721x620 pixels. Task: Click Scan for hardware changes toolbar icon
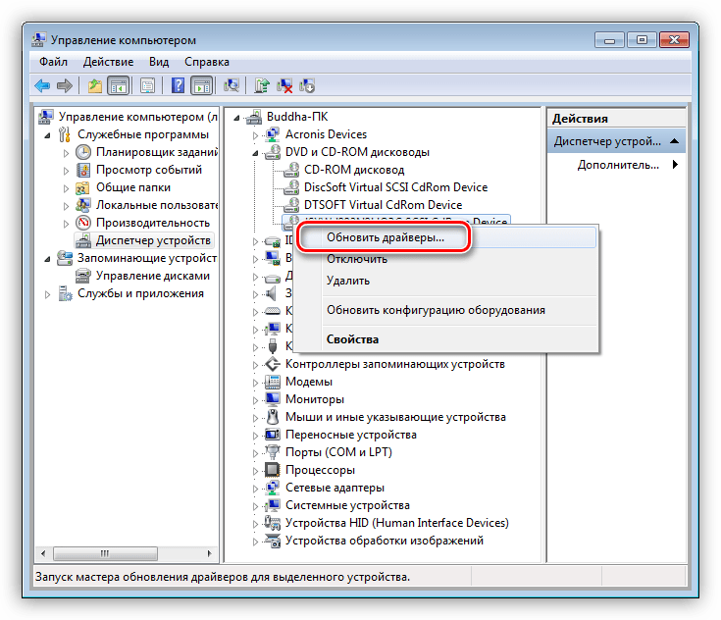click(x=232, y=85)
